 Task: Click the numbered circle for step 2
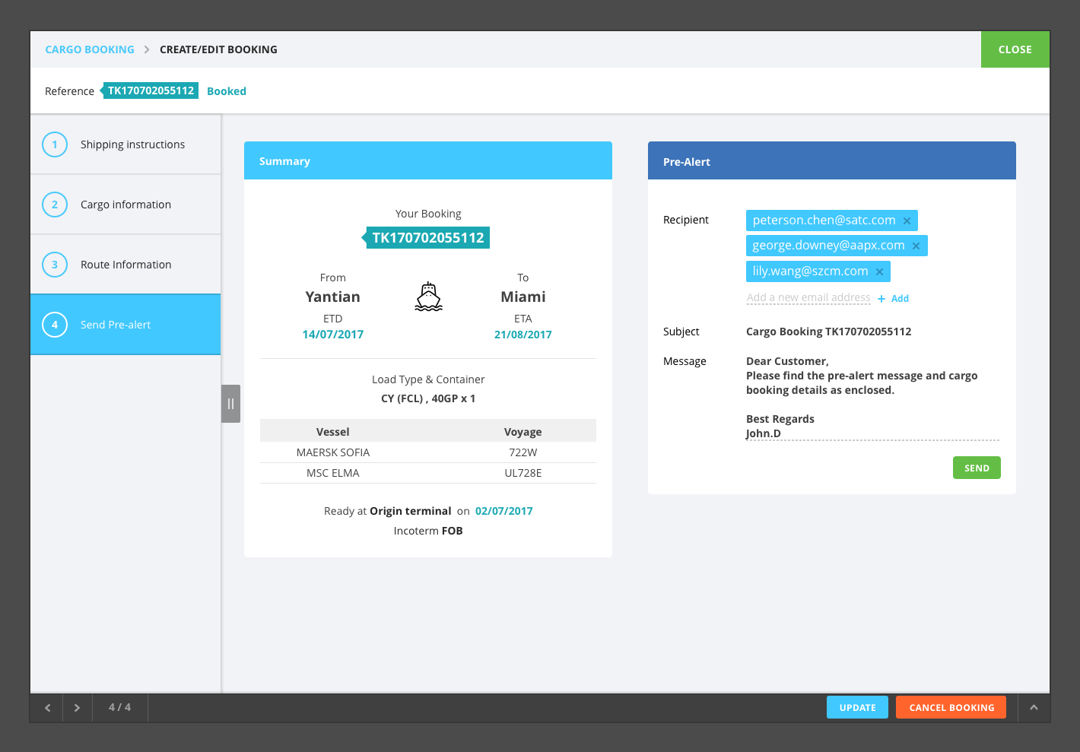click(x=54, y=204)
